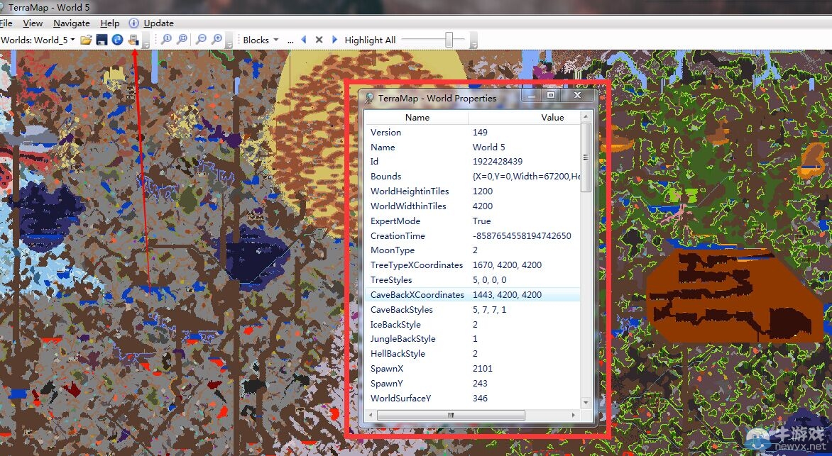Select the CaveBackXCoordinates row

[472, 294]
